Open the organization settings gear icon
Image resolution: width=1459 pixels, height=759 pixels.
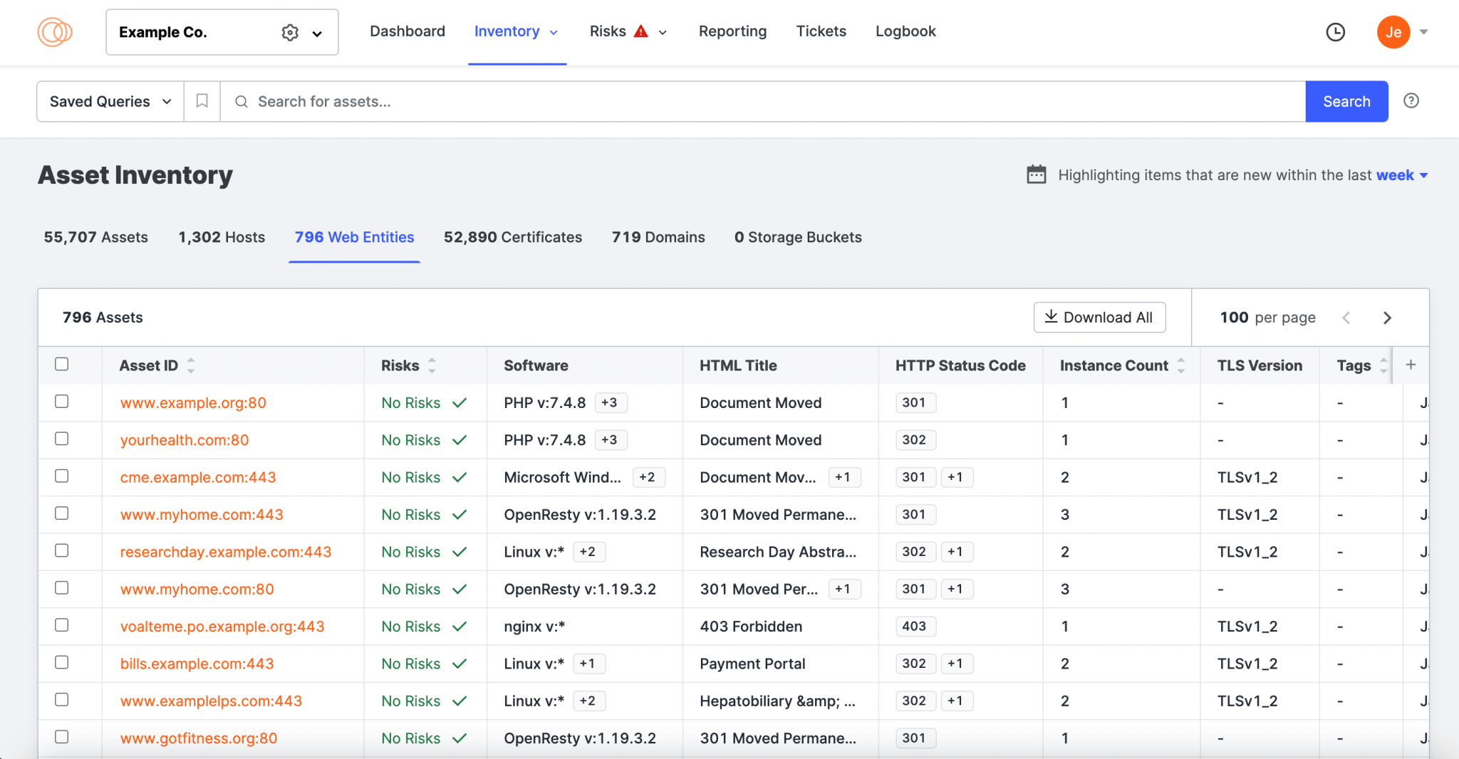[x=289, y=32]
